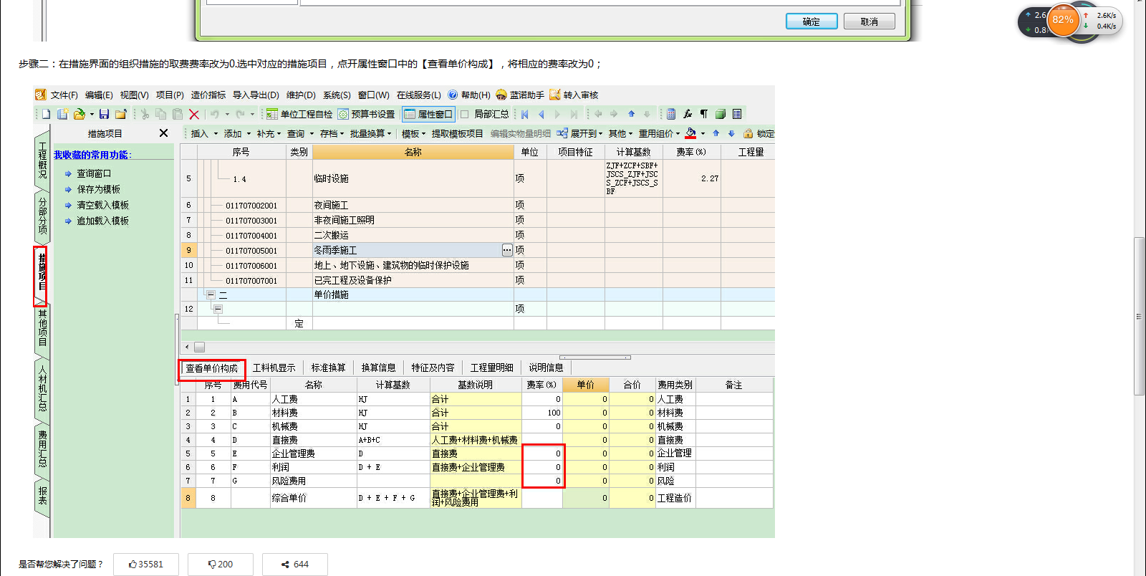Move row down with blue arrow near 锁定
The image size is (1146, 576).
(x=731, y=133)
